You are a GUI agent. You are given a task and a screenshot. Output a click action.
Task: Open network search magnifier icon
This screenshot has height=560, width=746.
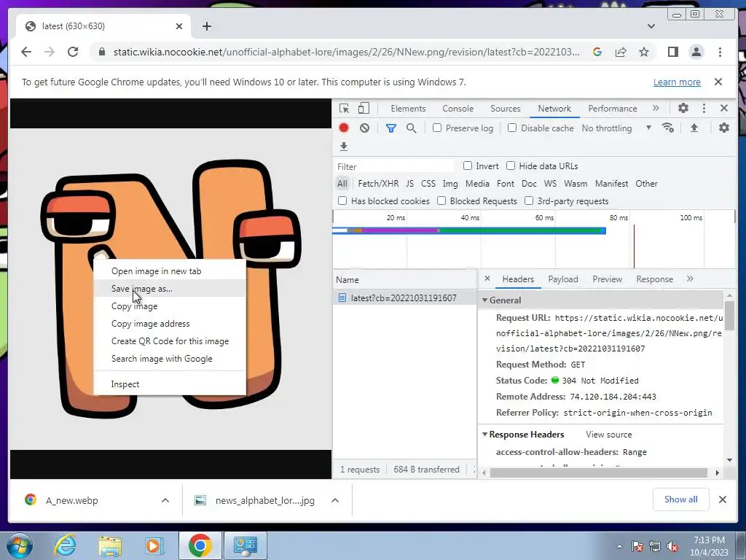[x=412, y=128]
